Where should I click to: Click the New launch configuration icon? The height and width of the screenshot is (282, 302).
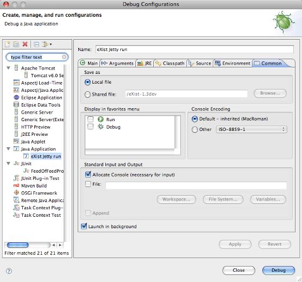click(8, 45)
